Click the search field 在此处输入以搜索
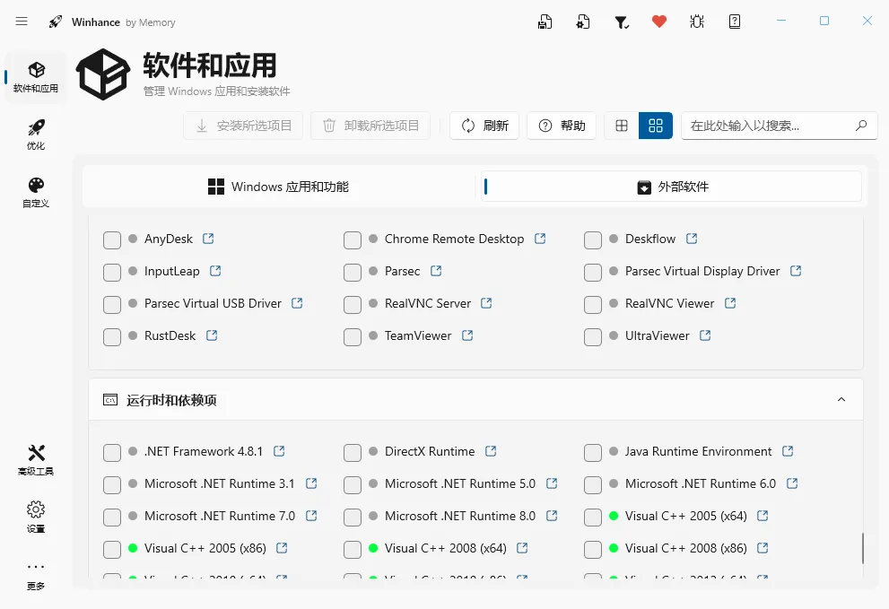 click(x=779, y=126)
